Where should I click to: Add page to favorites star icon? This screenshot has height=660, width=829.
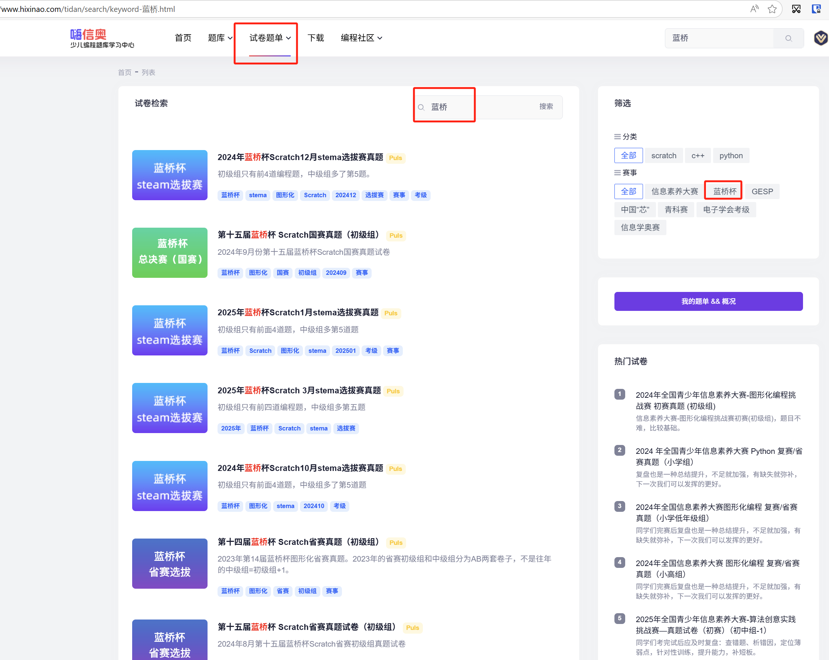(x=772, y=9)
